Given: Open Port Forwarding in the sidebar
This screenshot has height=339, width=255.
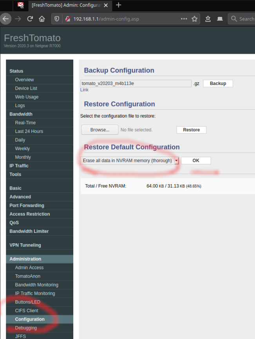Looking at the screenshot, I should (x=27, y=205).
